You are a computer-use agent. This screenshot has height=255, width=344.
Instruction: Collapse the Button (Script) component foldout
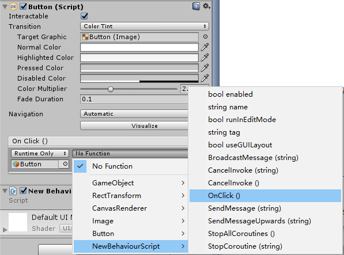click(5, 6)
